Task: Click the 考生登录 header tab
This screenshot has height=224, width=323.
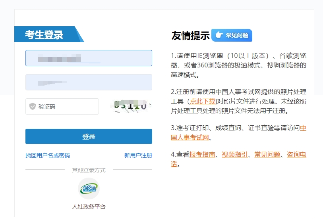Action: pos(44,34)
